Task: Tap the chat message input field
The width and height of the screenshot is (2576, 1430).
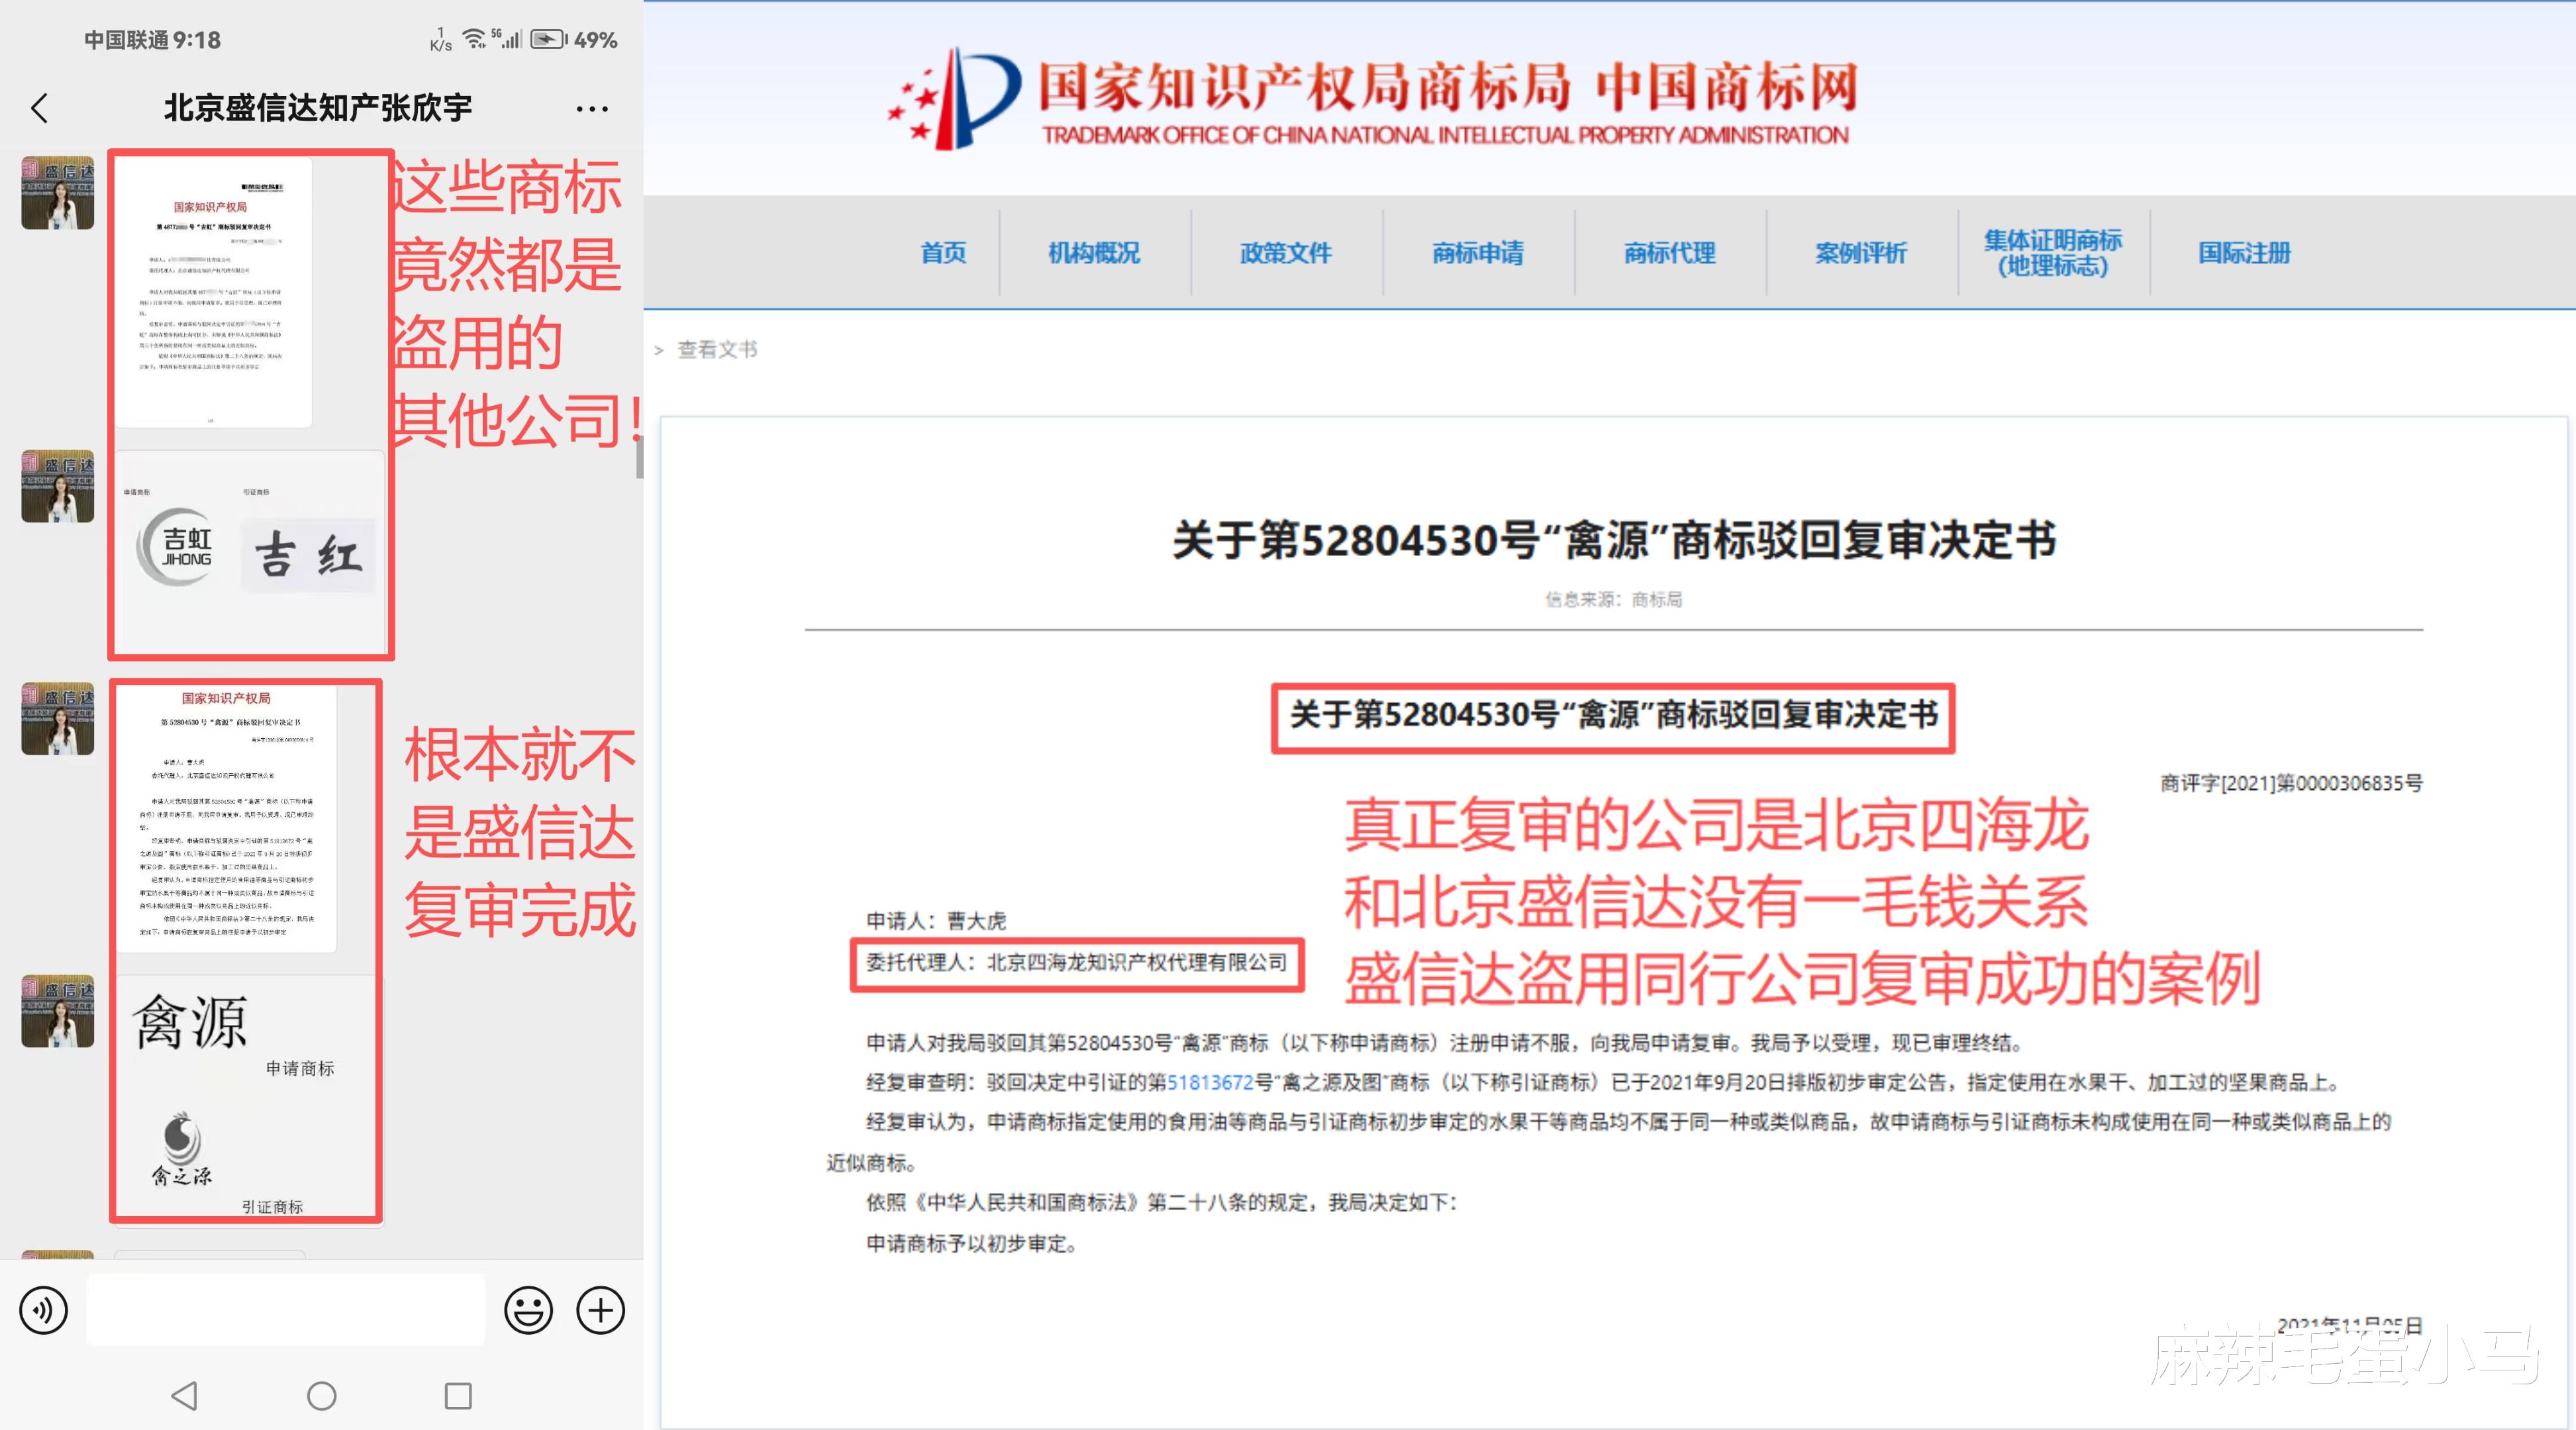Action: (286, 1310)
